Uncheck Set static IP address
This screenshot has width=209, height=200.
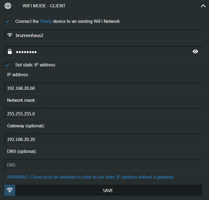pyautogui.click(x=7, y=65)
